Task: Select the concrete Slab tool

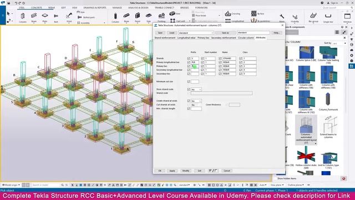Action: pos(149,17)
